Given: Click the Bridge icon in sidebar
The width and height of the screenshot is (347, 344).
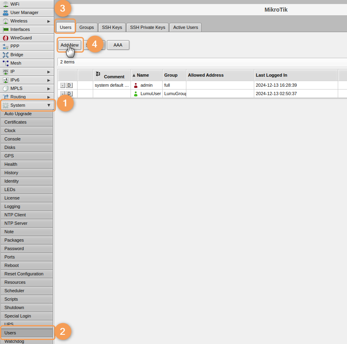Looking at the screenshot, I should tap(6, 55).
